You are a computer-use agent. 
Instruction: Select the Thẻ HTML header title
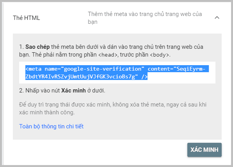pyautogui.click(x=27, y=18)
